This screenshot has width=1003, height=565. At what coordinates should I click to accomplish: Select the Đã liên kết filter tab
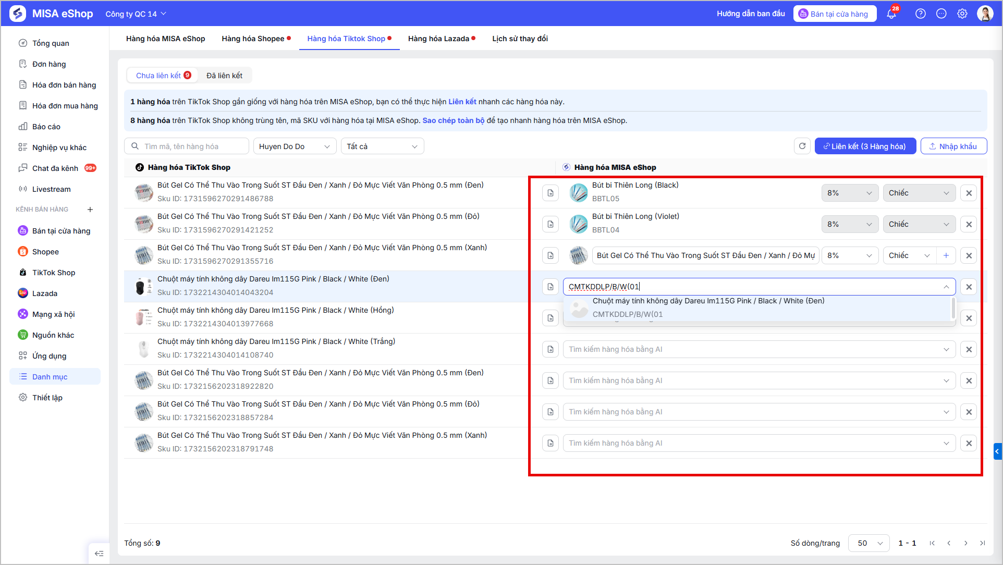coord(224,76)
